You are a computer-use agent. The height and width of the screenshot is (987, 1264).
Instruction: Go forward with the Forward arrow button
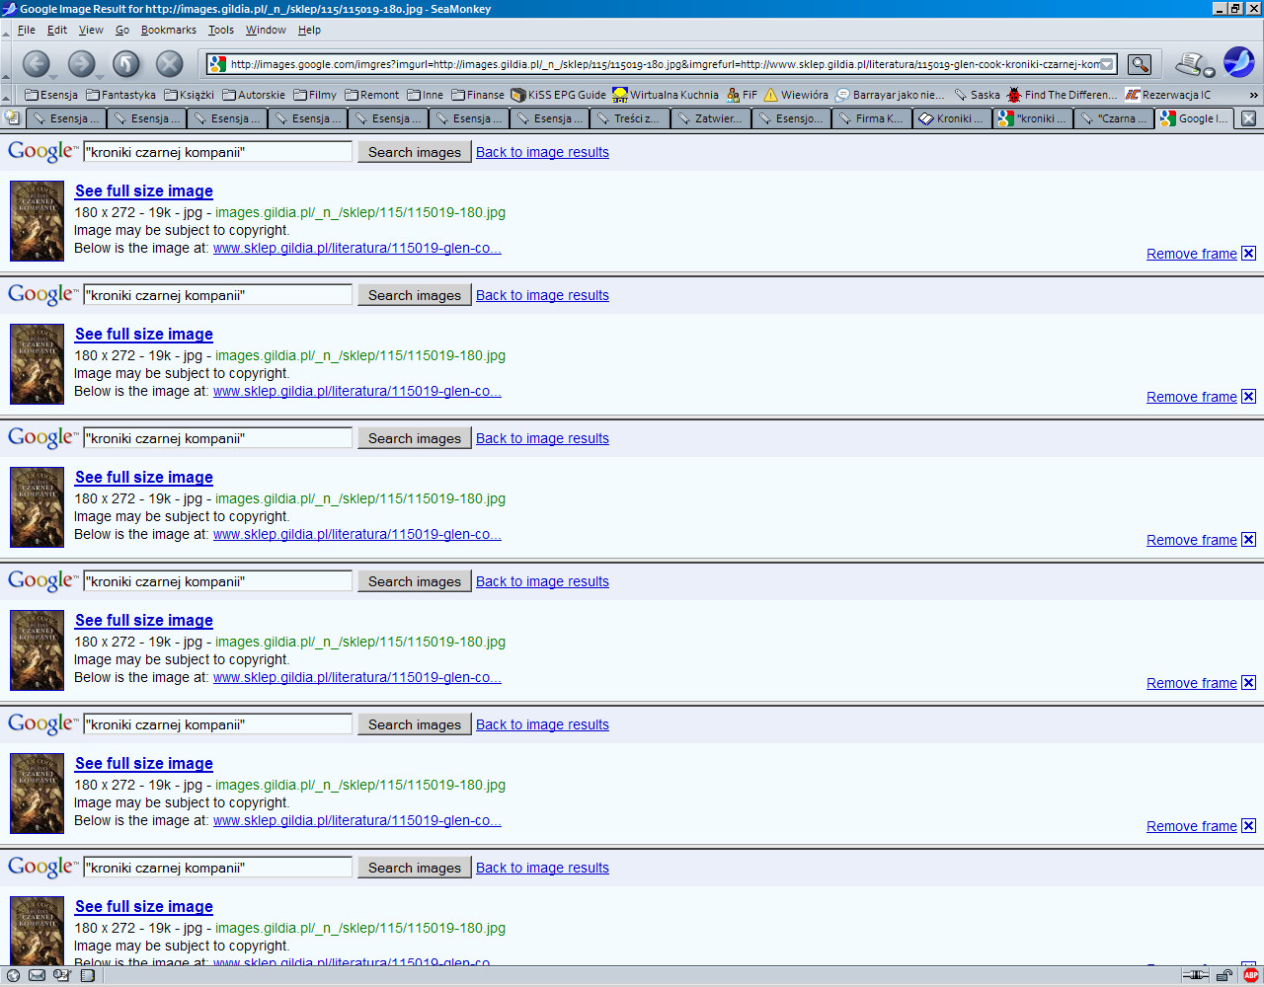[x=82, y=64]
